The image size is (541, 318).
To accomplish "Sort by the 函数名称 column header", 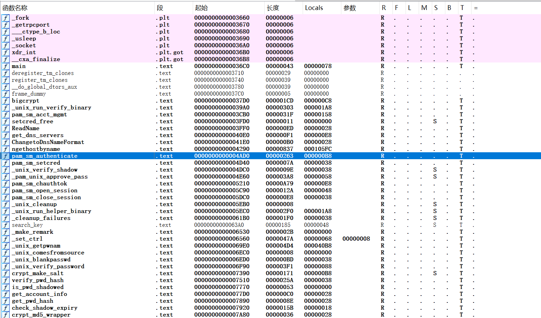I will (15, 8).
